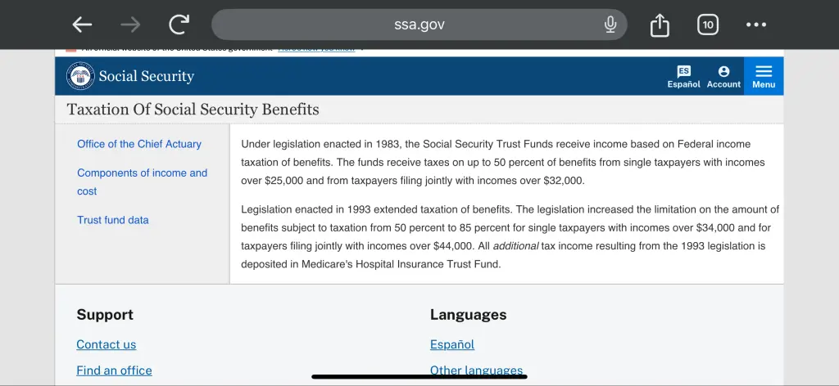Tap the ssa.gov address bar

pos(418,25)
